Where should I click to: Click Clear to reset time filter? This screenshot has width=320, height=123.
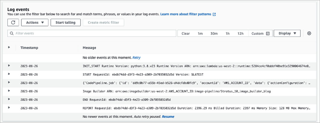pyautogui.click(x=186, y=34)
